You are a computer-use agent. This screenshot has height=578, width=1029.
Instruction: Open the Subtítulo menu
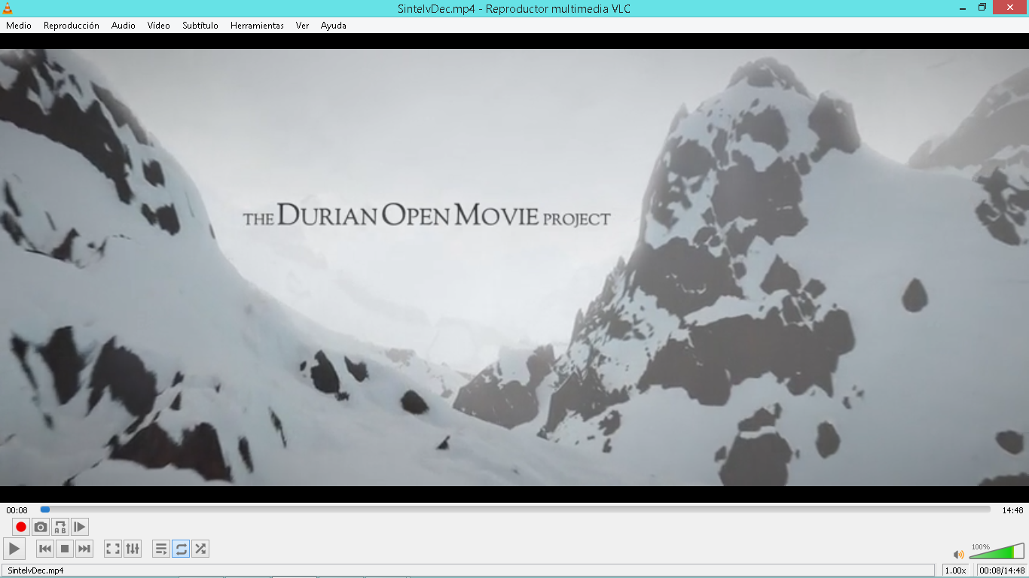coord(200,26)
